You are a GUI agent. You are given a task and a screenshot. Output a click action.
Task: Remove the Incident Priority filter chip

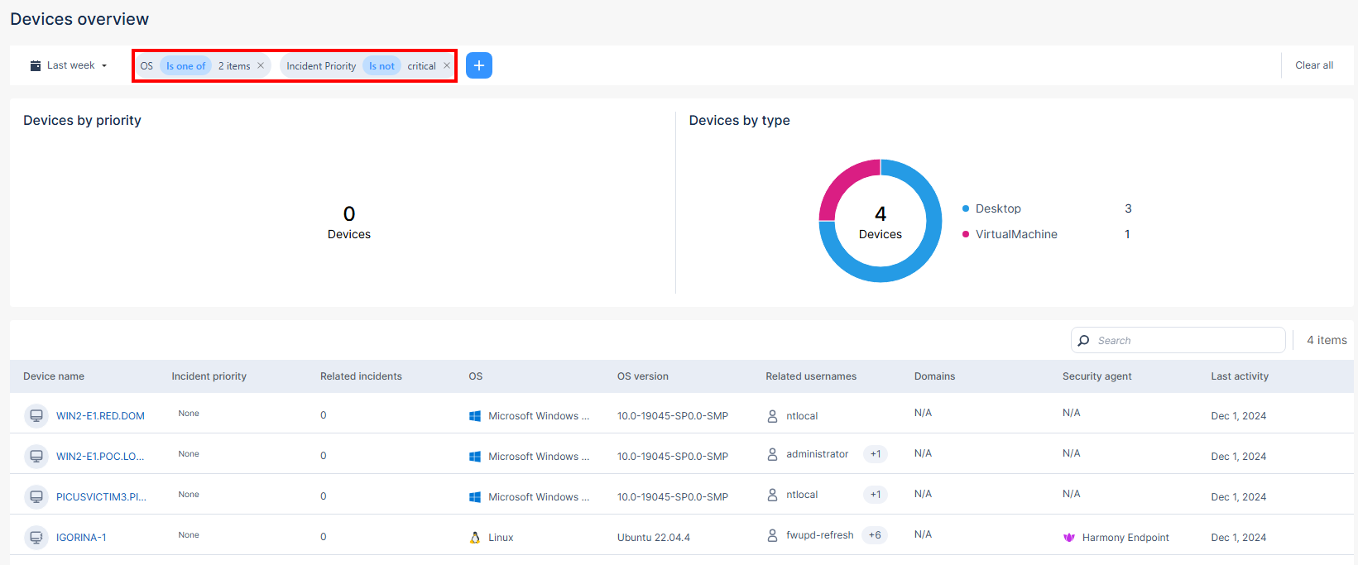tap(447, 66)
